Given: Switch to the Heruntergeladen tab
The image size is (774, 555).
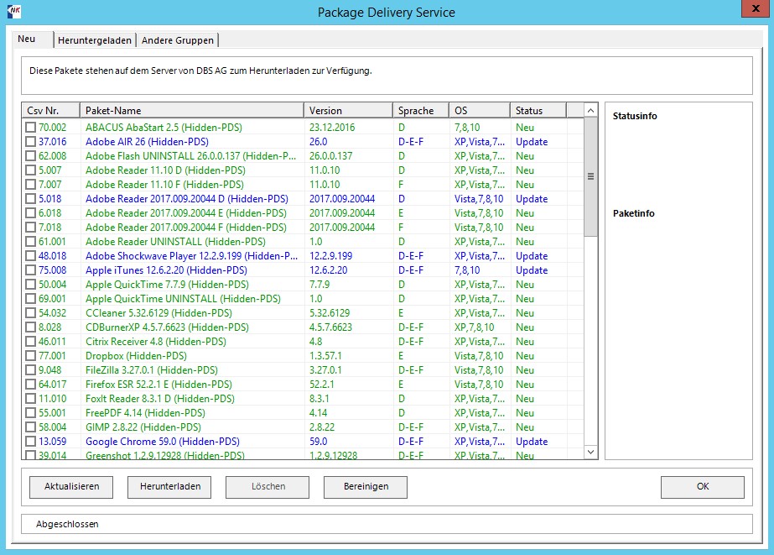Looking at the screenshot, I should pos(95,40).
